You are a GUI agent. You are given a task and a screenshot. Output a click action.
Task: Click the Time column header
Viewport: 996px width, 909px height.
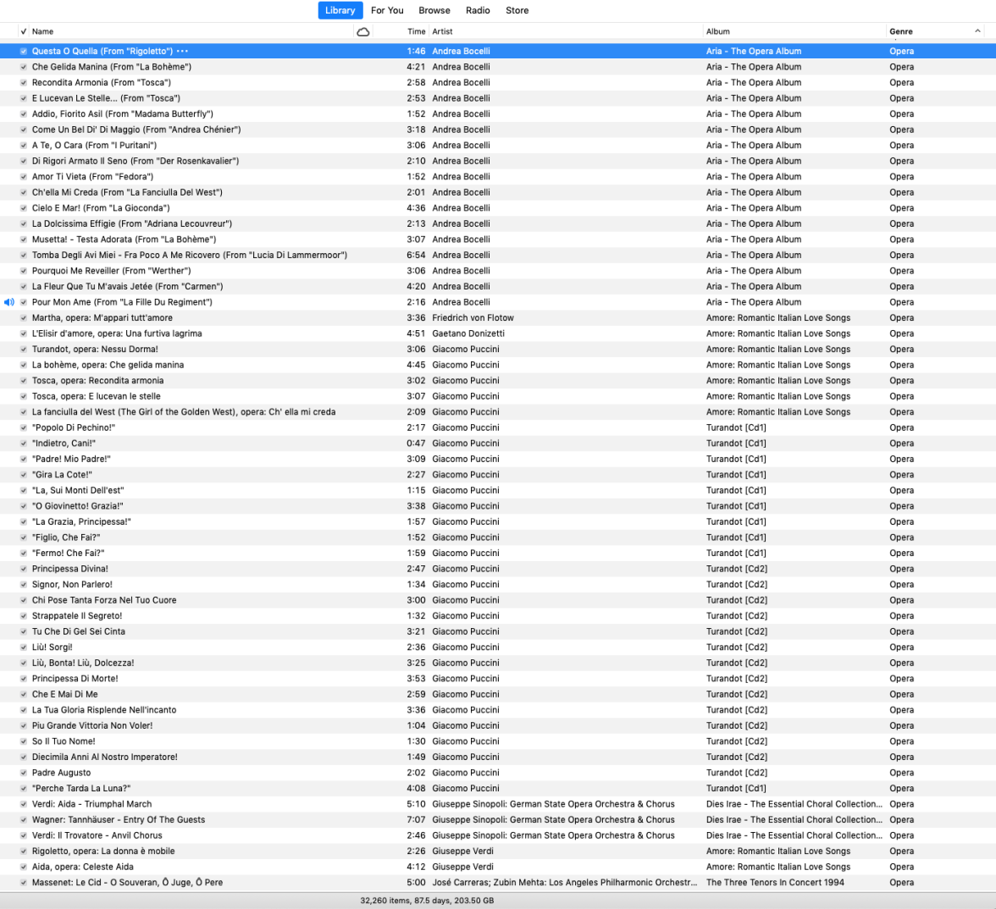(416, 31)
